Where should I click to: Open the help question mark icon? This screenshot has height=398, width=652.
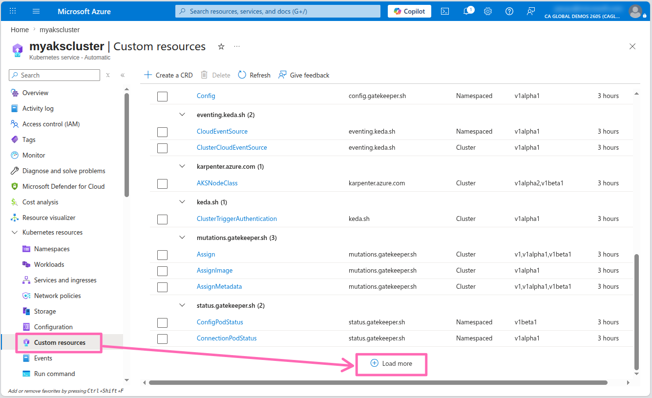tap(509, 11)
